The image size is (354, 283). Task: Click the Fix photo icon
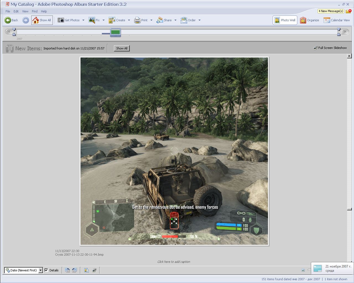[x=92, y=20]
